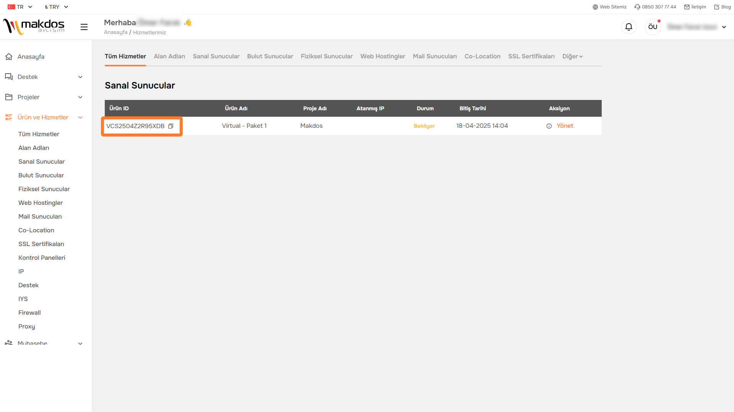The height and width of the screenshot is (412, 734).
Task: Switch to the Sanal Sunucular tab
Action: 216,56
